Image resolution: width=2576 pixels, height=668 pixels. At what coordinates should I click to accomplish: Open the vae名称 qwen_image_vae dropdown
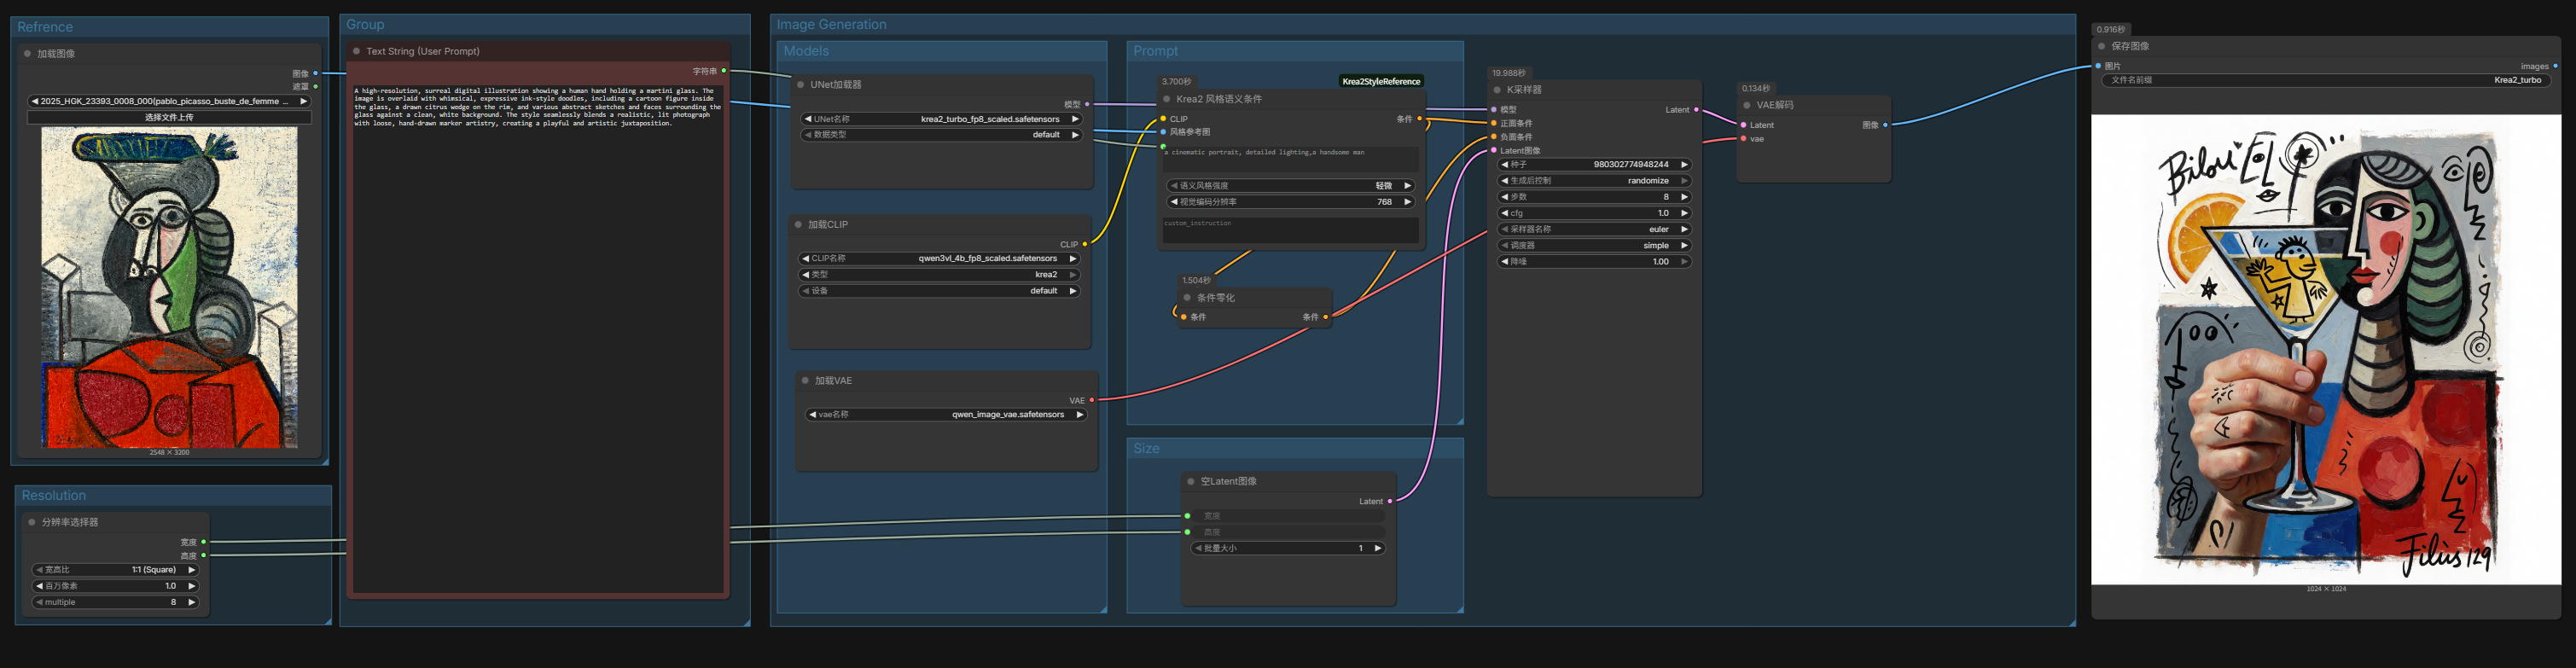946,415
